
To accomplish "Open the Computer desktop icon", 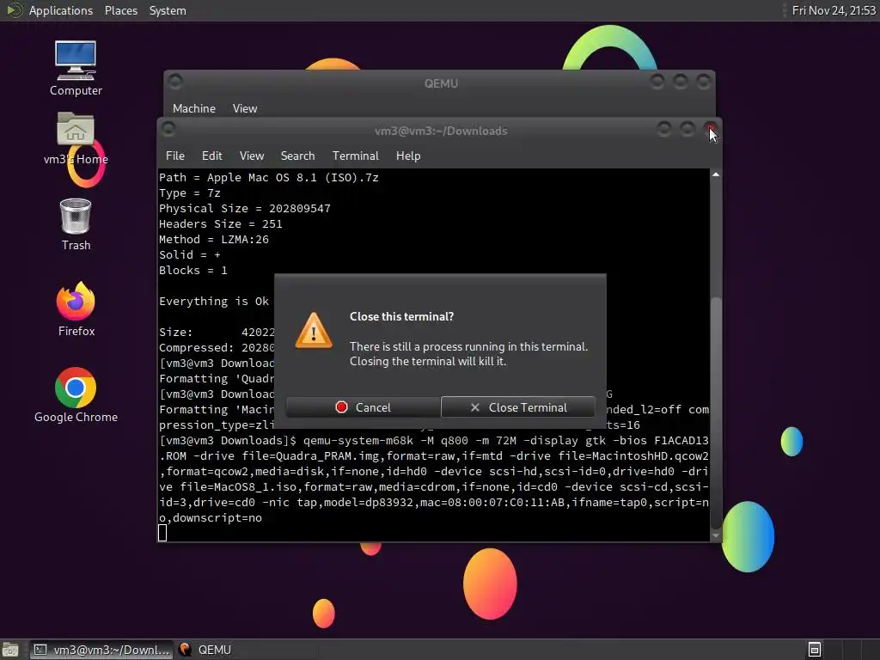I will [76, 69].
